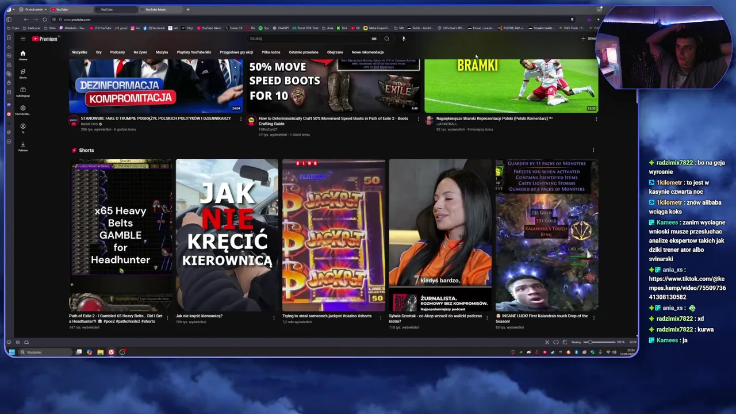Open the Sylwia Szostak podcast short
Image resolution: width=736 pixels, height=414 pixels.
[440, 235]
